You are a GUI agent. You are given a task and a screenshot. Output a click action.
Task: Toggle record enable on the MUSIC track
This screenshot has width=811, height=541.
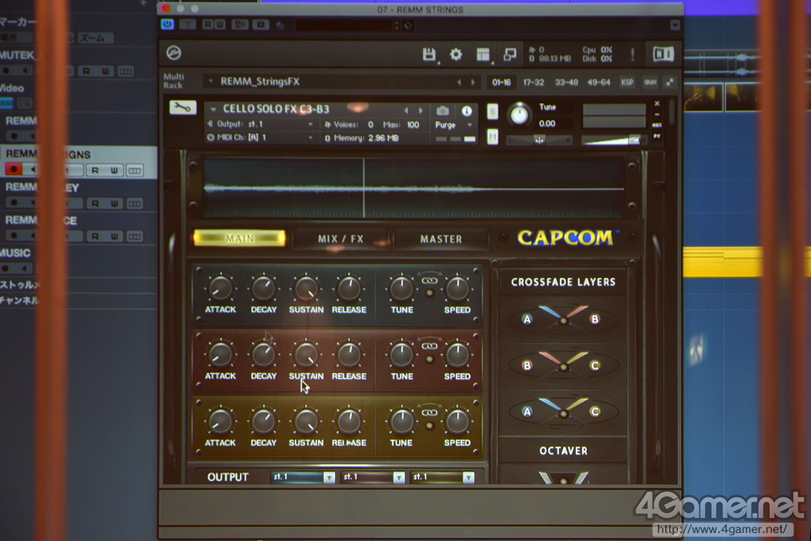coord(6,269)
